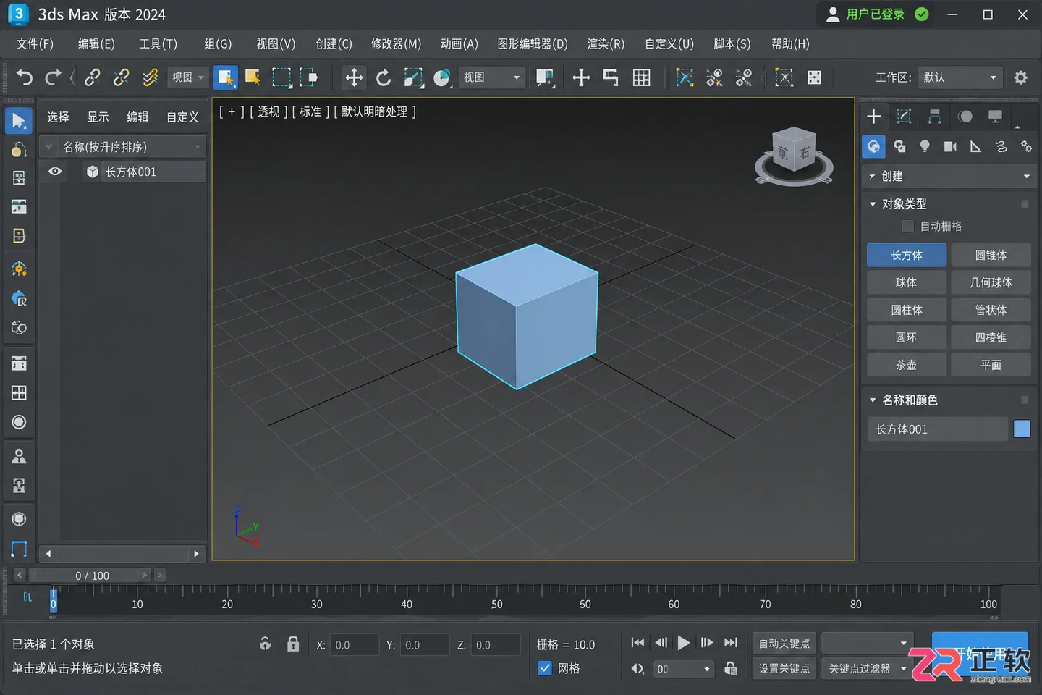Click the Undo arrow icon
This screenshot has width=1042, height=695.
[25, 77]
